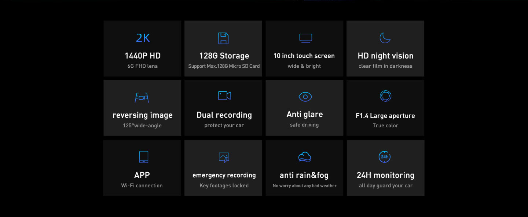This screenshot has height=217, width=528.
Task: Click the F1.4 Large aperture title
Action: point(385,116)
